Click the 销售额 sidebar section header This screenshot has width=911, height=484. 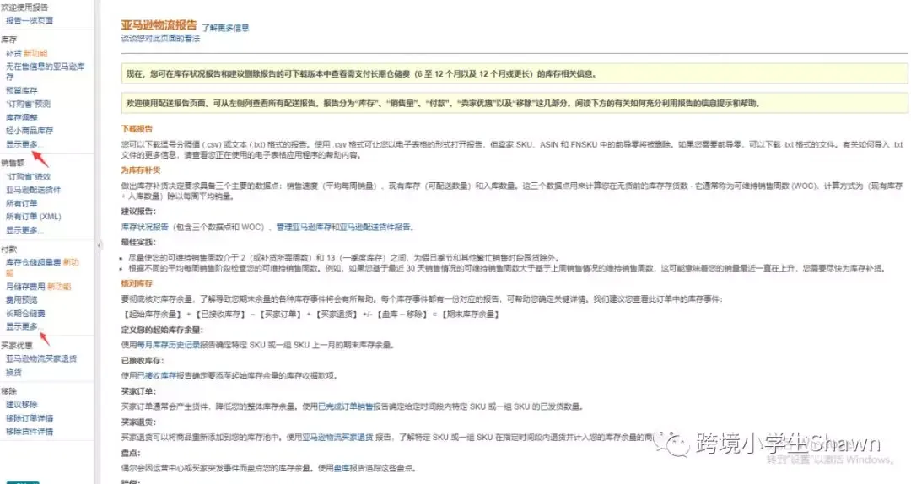click(x=13, y=163)
